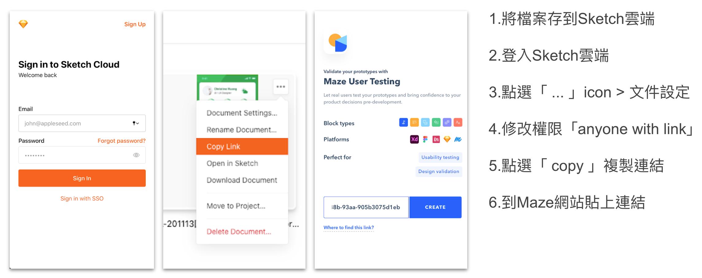Focus the prototype link input field
The image size is (702, 278).
[366, 207]
